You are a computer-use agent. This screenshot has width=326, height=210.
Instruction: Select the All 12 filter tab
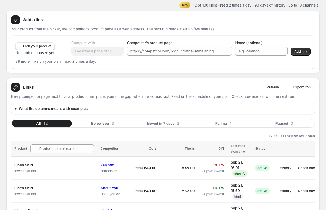point(42,124)
